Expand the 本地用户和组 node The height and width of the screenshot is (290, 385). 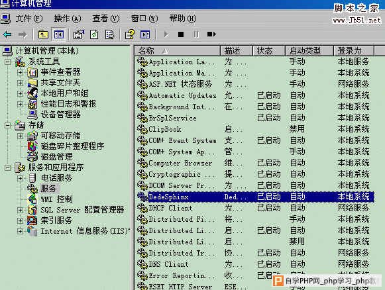[20, 93]
